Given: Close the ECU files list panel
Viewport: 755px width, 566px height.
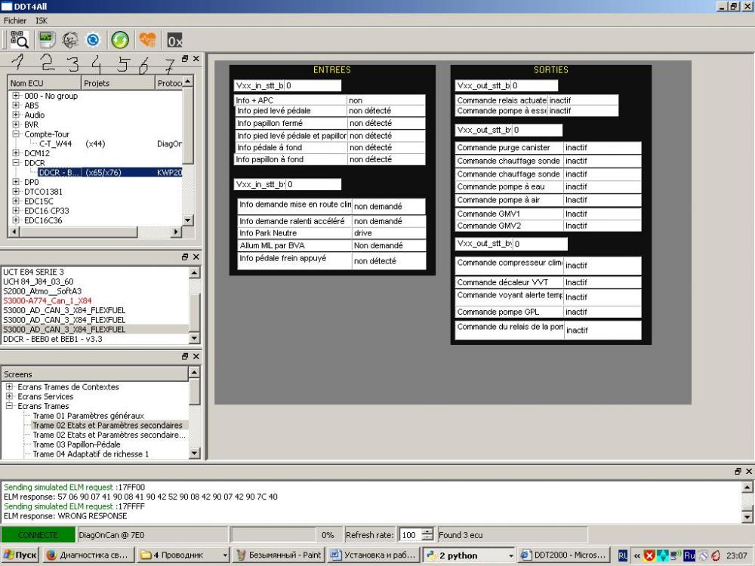Looking at the screenshot, I should coord(196,257).
